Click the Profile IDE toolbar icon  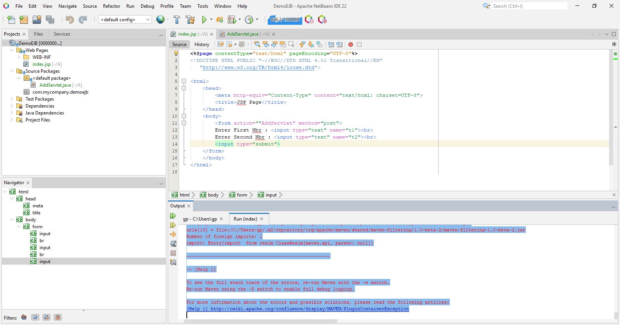click(309, 20)
